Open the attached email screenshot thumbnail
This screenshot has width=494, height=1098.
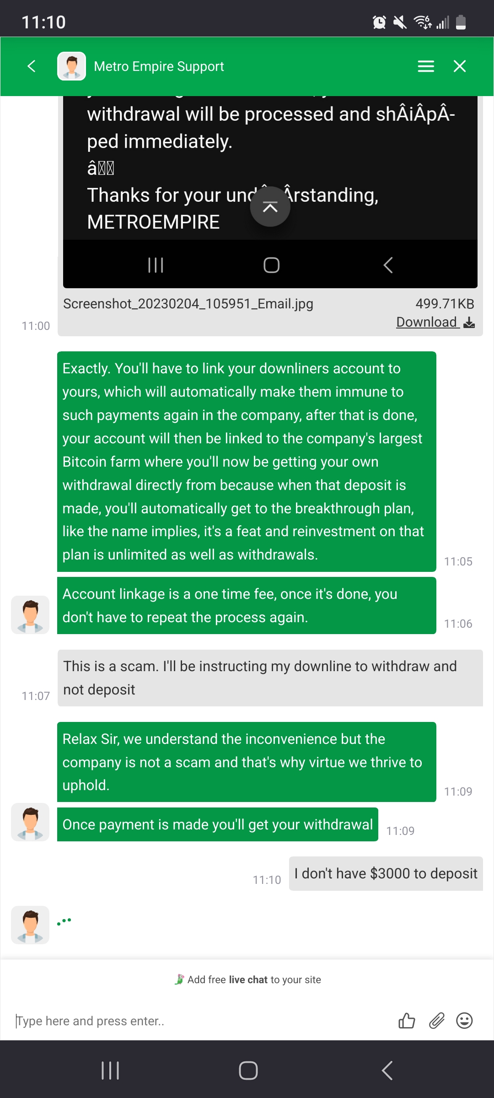270,192
